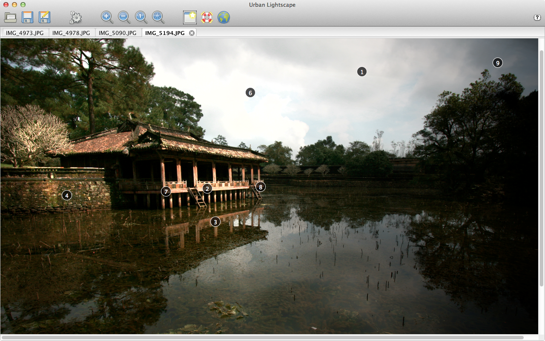Open an image file with the folder icon
Viewport: 545px width, 341px height.
pyautogui.click(x=11, y=17)
